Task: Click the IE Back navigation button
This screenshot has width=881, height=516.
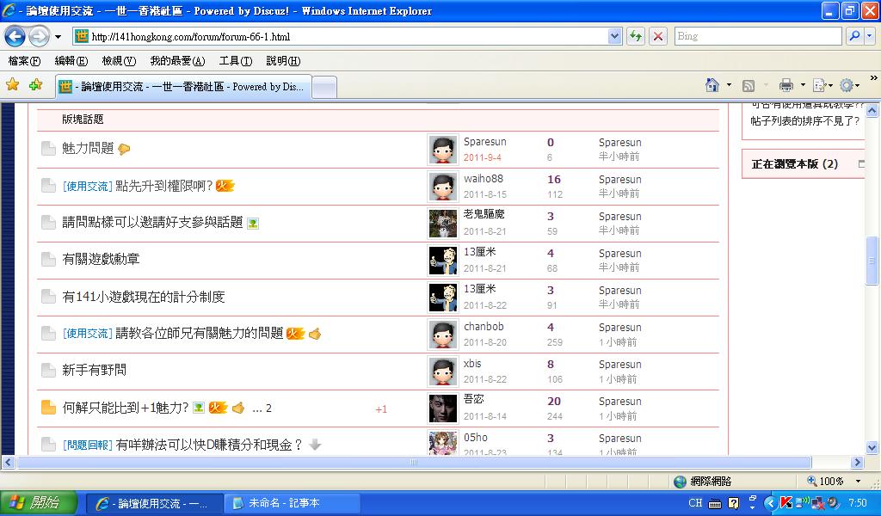Action: coord(15,36)
